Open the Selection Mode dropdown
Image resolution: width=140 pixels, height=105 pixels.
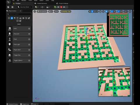coord(24,7)
